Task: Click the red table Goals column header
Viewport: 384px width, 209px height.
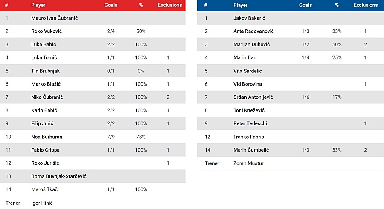Action: click(x=111, y=5)
